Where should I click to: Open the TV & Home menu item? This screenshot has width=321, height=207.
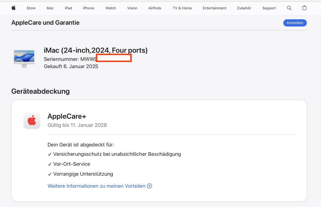[182, 8]
